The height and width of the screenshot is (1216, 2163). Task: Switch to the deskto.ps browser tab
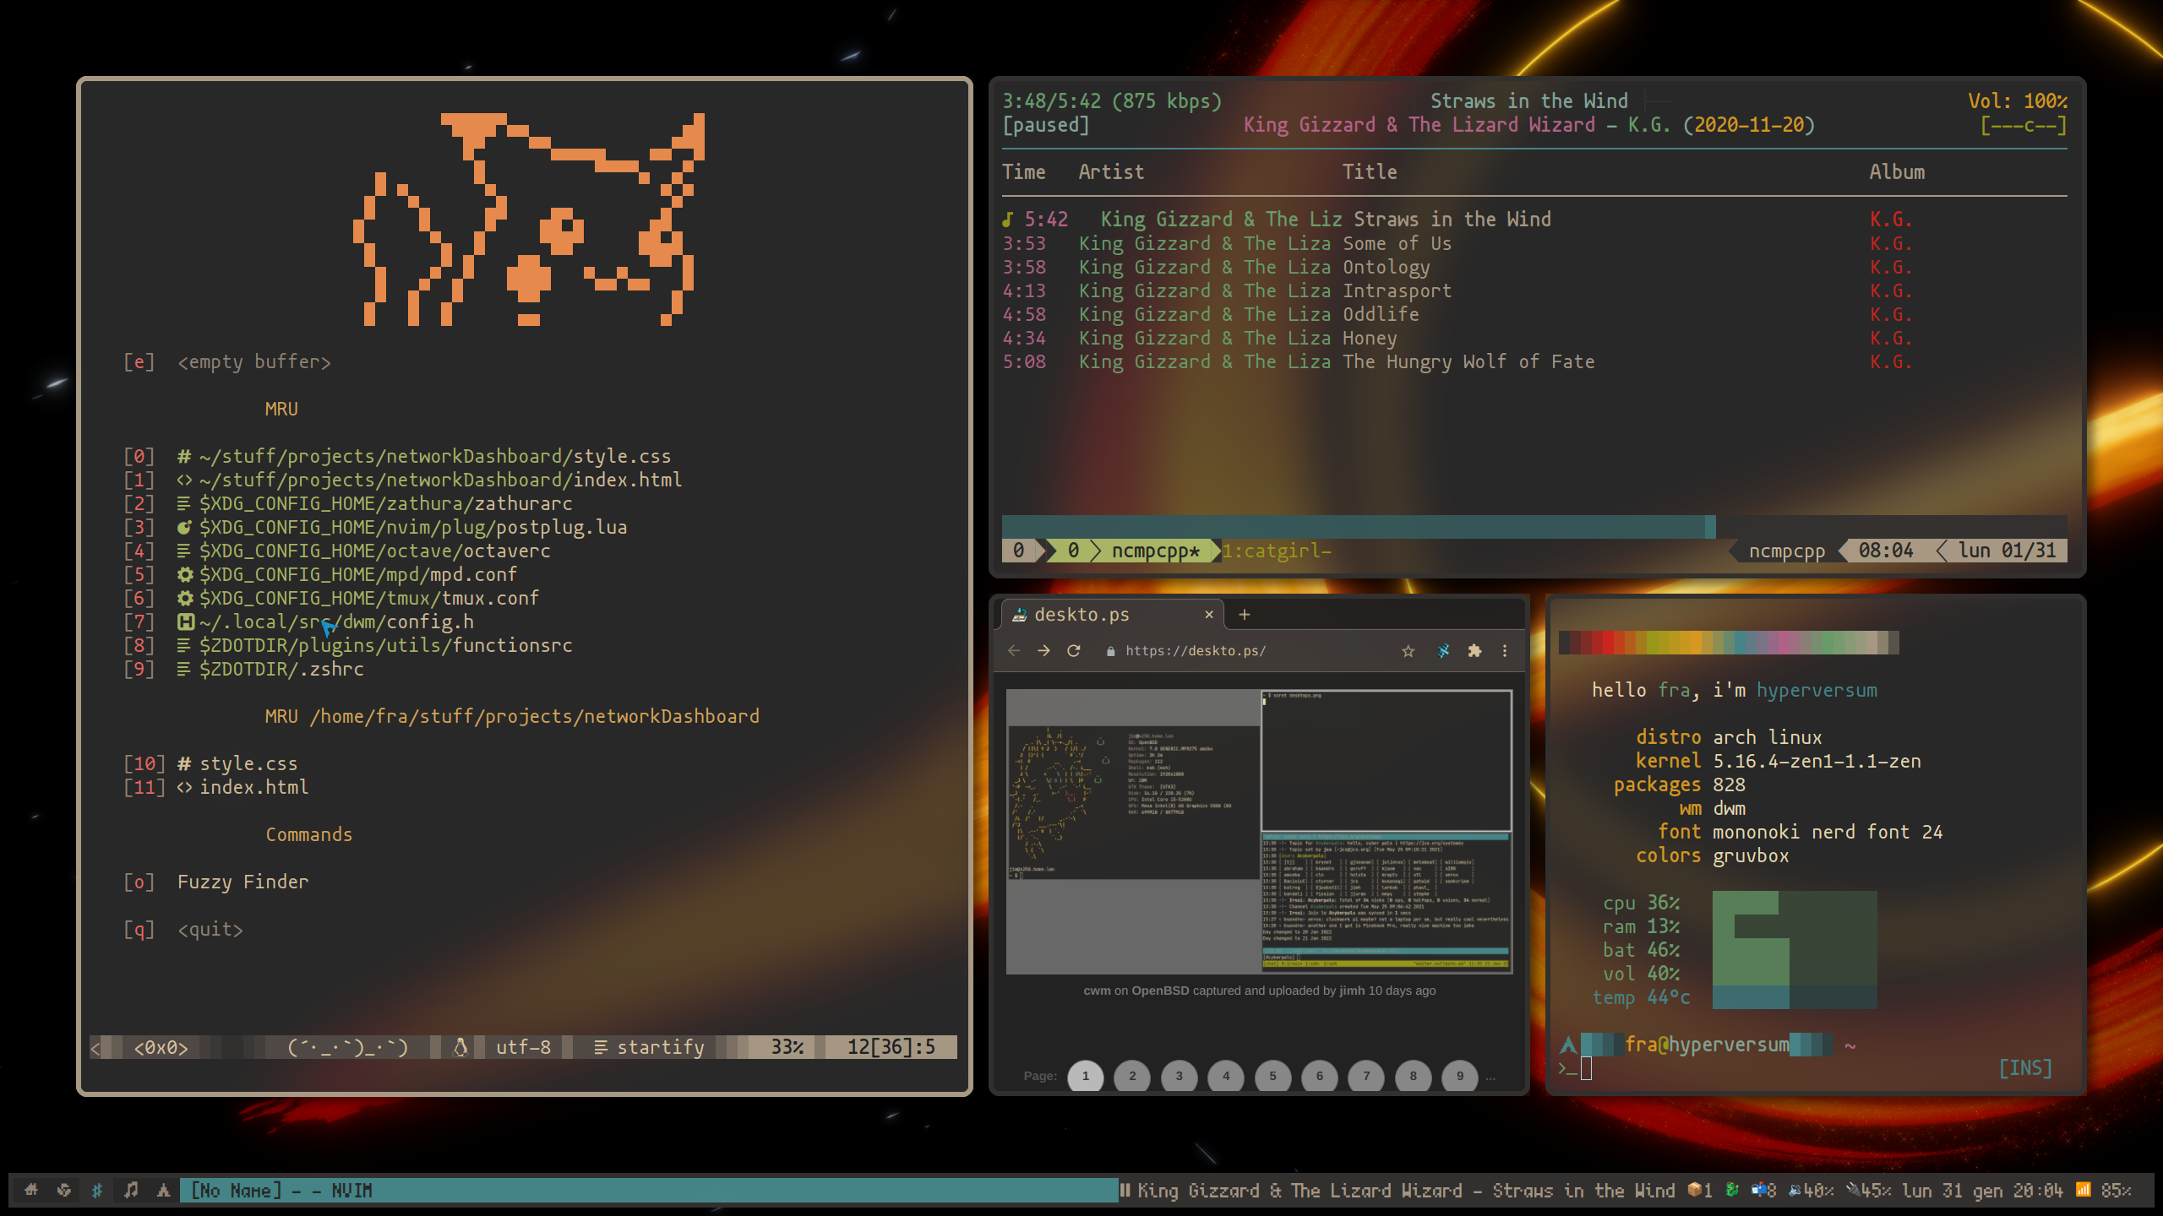[1098, 615]
